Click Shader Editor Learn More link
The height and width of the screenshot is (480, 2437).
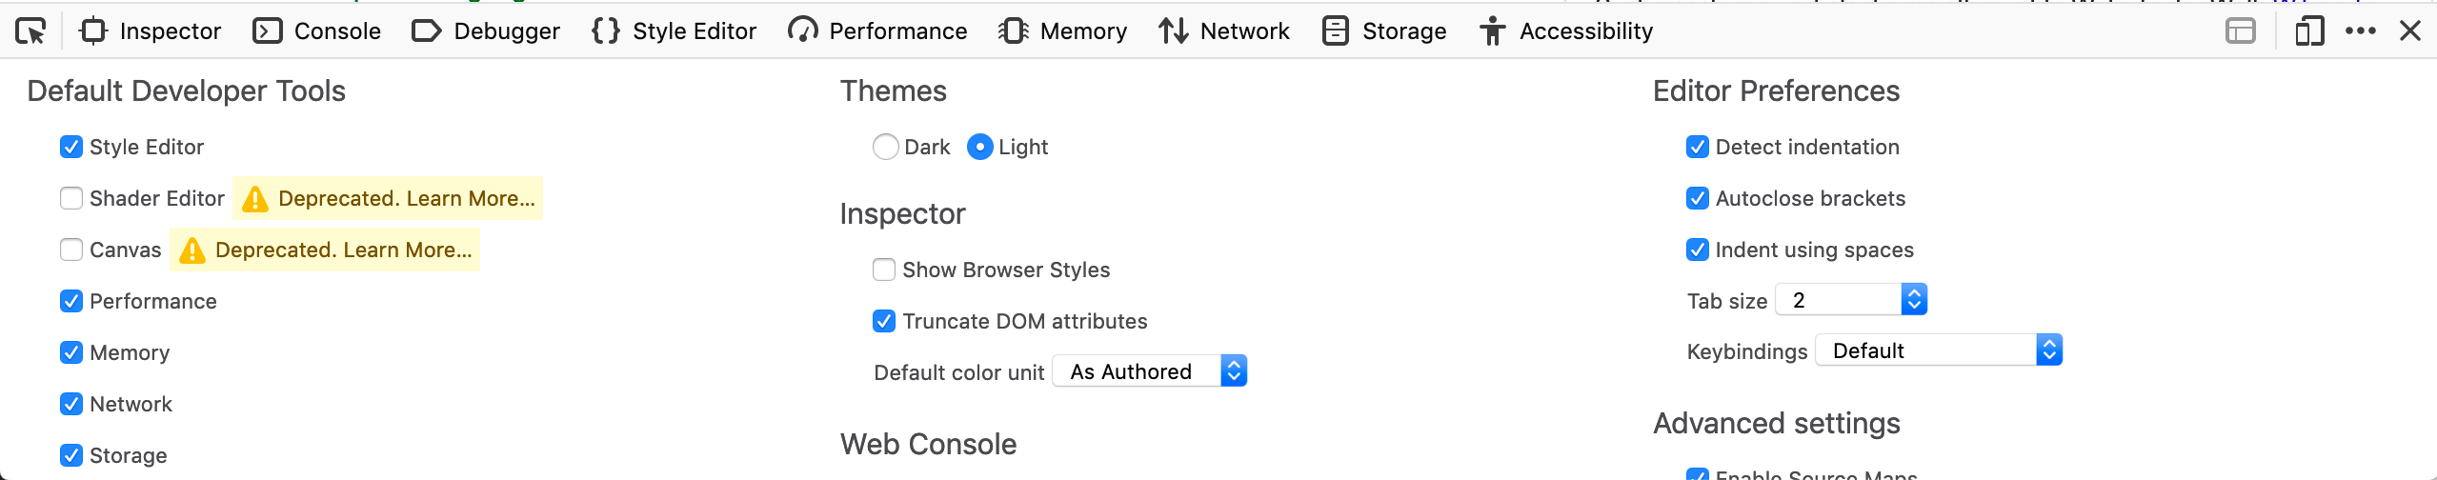coord(406,199)
